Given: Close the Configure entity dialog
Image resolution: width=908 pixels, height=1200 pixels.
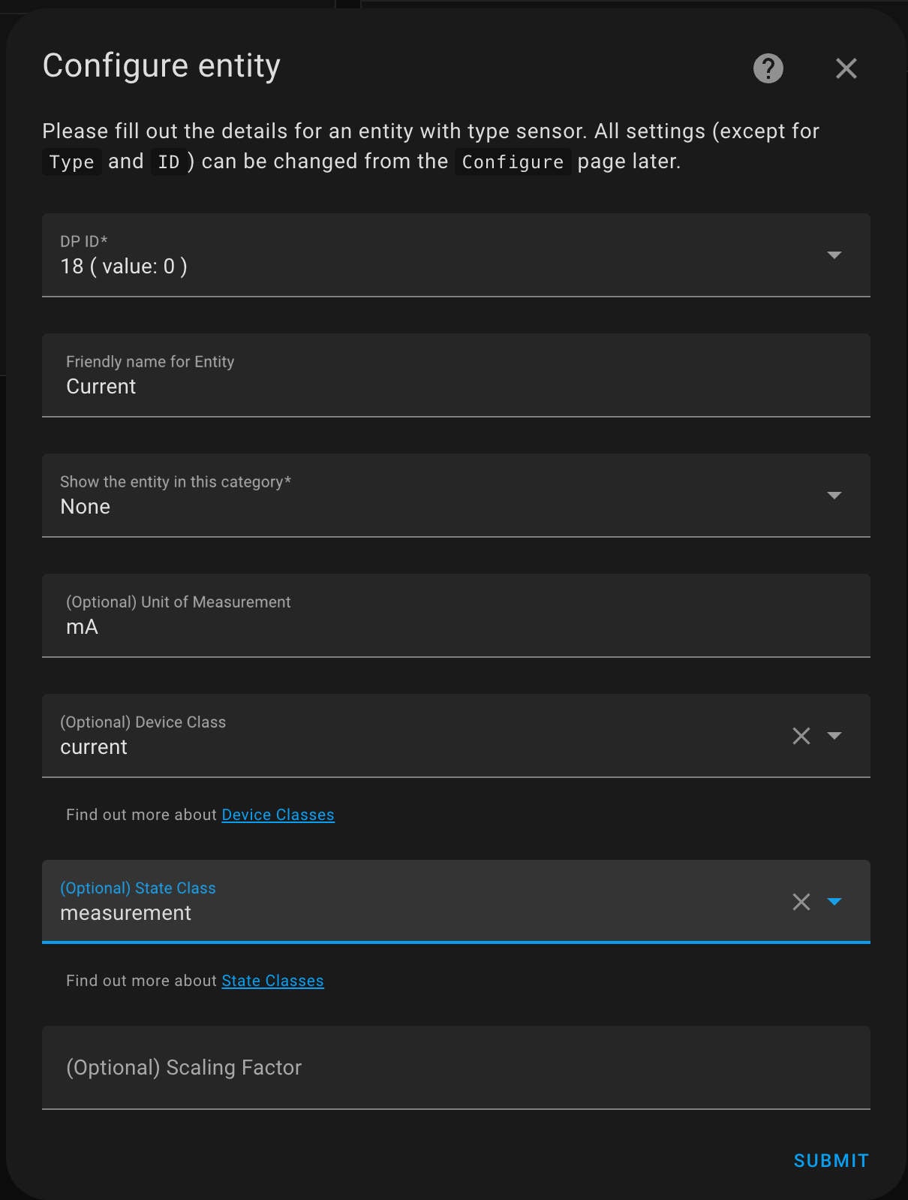Looking at the screenshot, I should tap(846, 68).
